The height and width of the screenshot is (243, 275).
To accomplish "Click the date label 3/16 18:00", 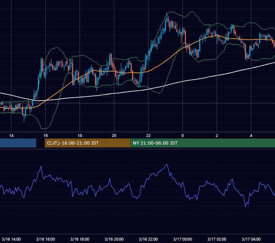I will [x=80, y=239].
